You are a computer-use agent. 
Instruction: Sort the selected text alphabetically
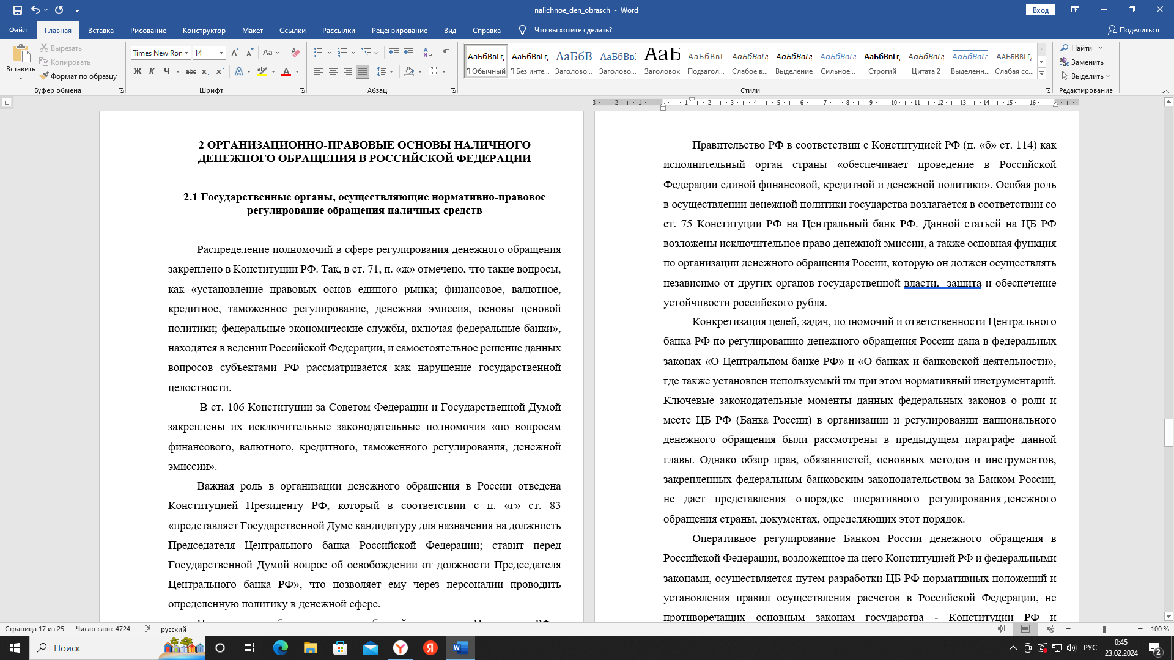[x=428, y=53]
